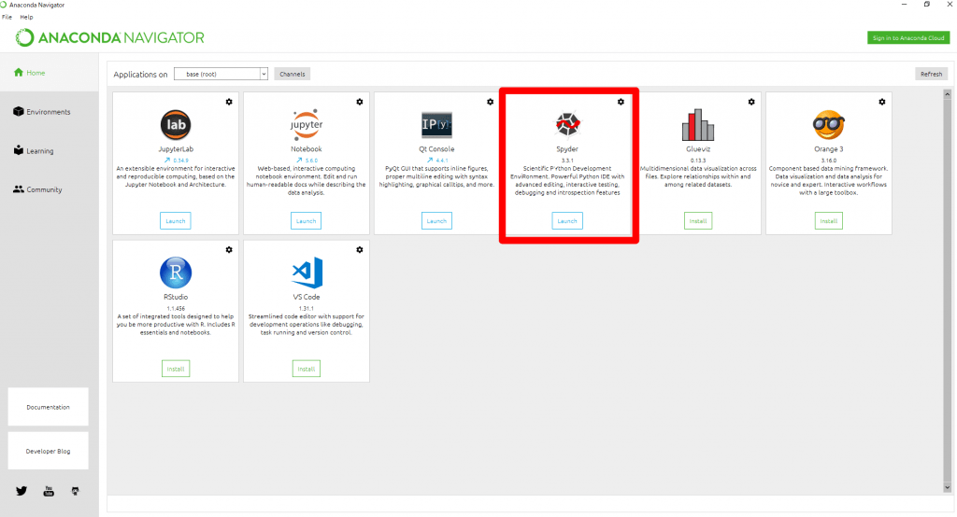Screen dimensions: 957x517
Task: Click the Jupyter Notebook logo
Action: point(307,125)
